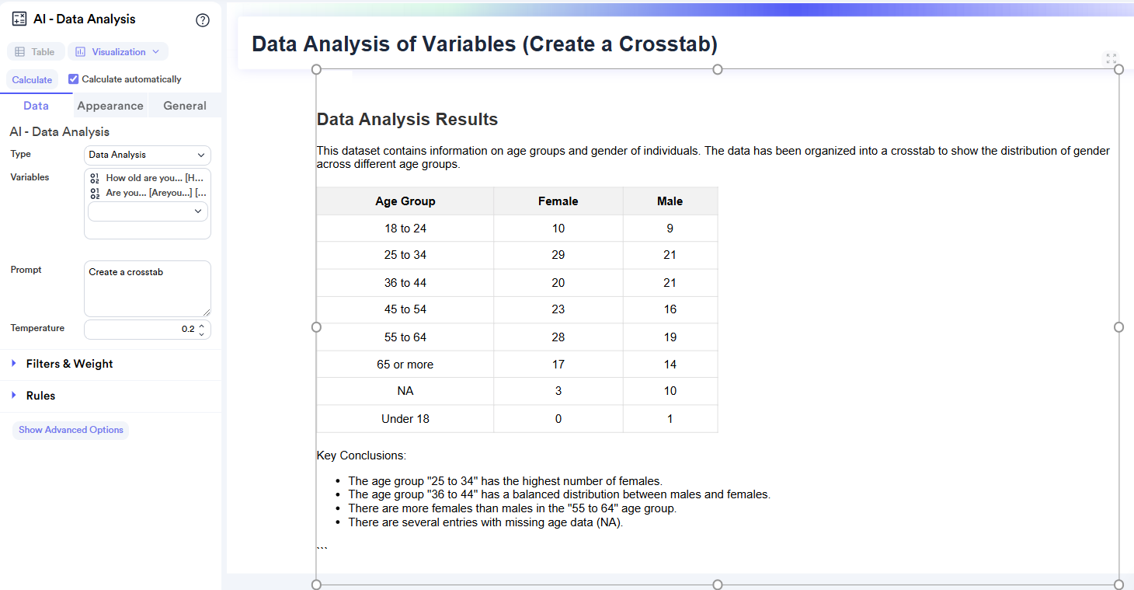The height and width of the screenshot is (590, 1134).
Task: Click the variable icon beside 'Are you...'
Action: [95, 193]
